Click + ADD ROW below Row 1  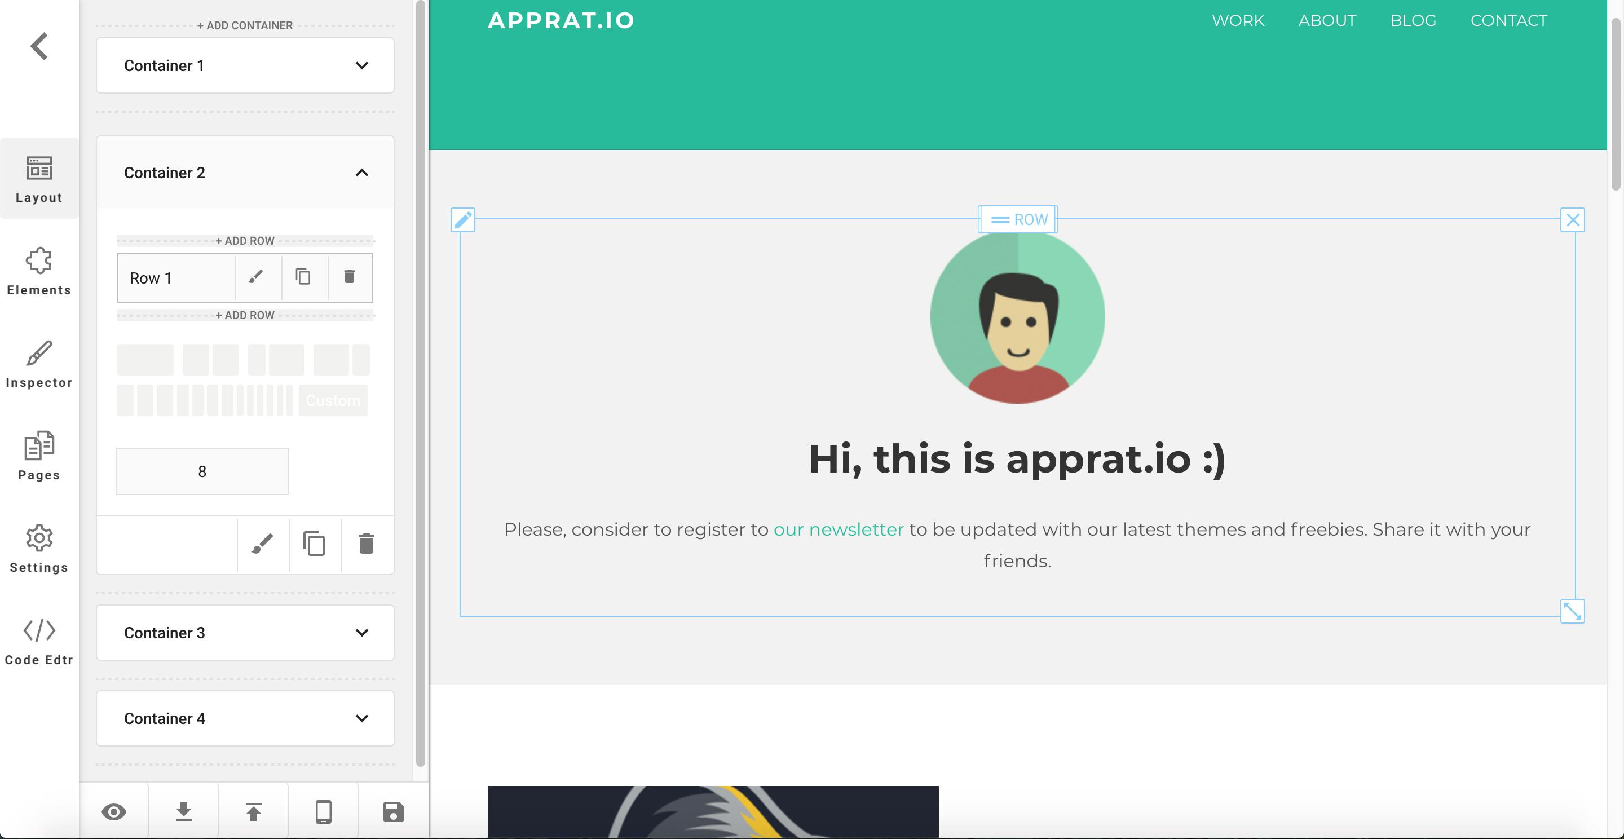tap(245, 315)
